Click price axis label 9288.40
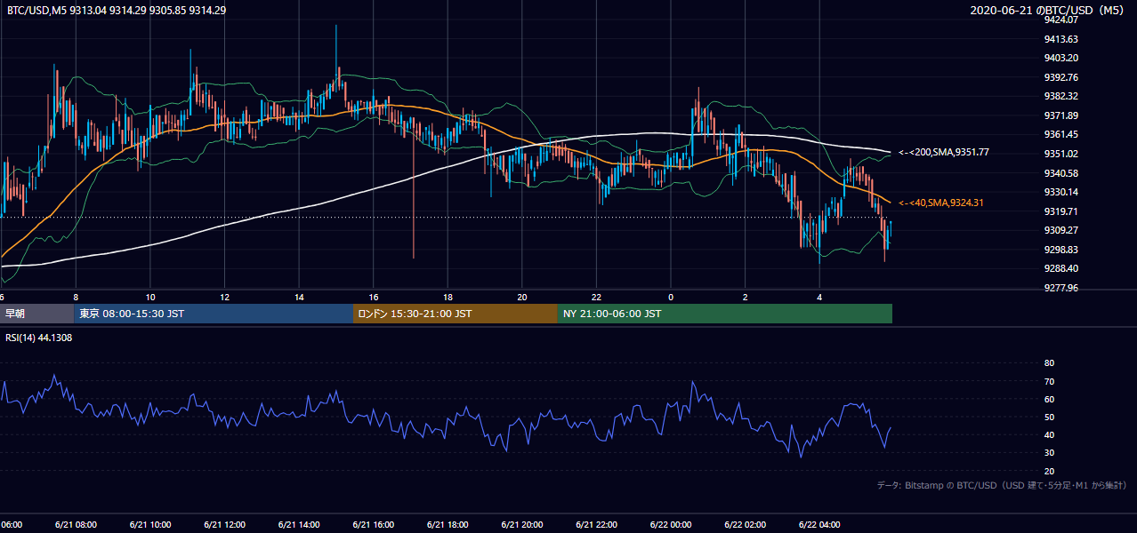Image resolution: width=1137 pixels, height=533 pixels. coord(1061,268)
